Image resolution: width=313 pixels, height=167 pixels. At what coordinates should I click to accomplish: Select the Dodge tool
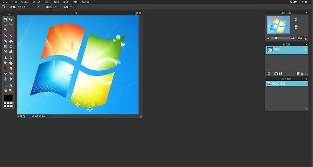pos(5,69)
